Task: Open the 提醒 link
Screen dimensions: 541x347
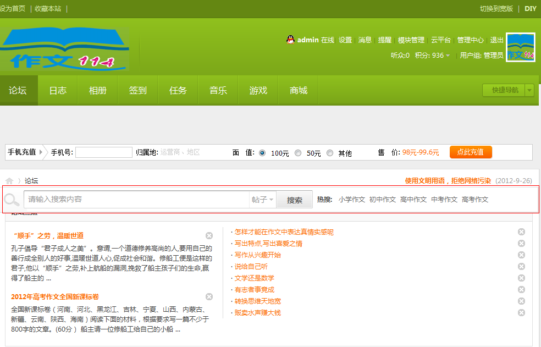Action: 385,40
